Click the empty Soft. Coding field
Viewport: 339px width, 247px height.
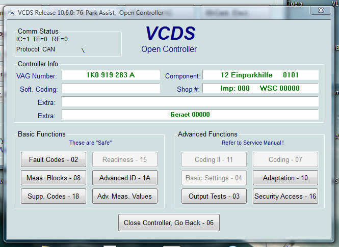(111, 88)
